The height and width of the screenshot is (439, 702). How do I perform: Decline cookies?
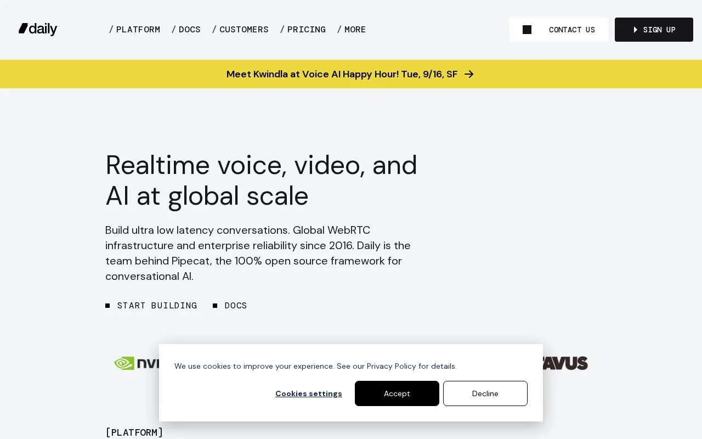point(485,393)
